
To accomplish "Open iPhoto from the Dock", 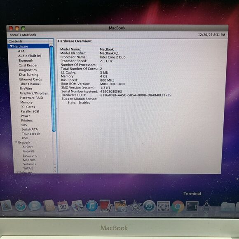I will [x=120, y=206].
